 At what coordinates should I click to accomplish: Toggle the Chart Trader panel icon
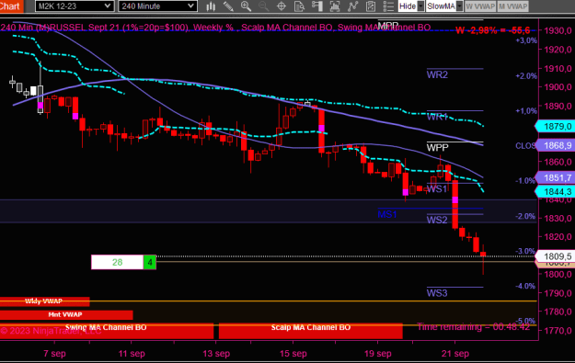pyautogui.click(x=316, y=6)
